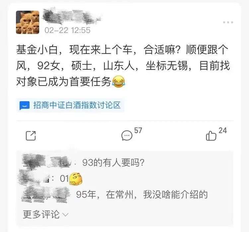Open the post body text starting 基金小白
Screen dimensions: 249x232
(123, 66)
